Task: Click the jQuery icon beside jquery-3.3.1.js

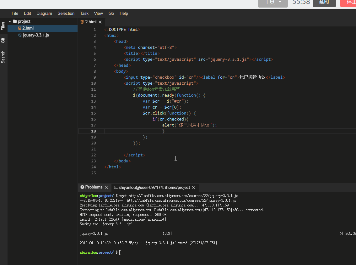Action: (x=20, y=35)
